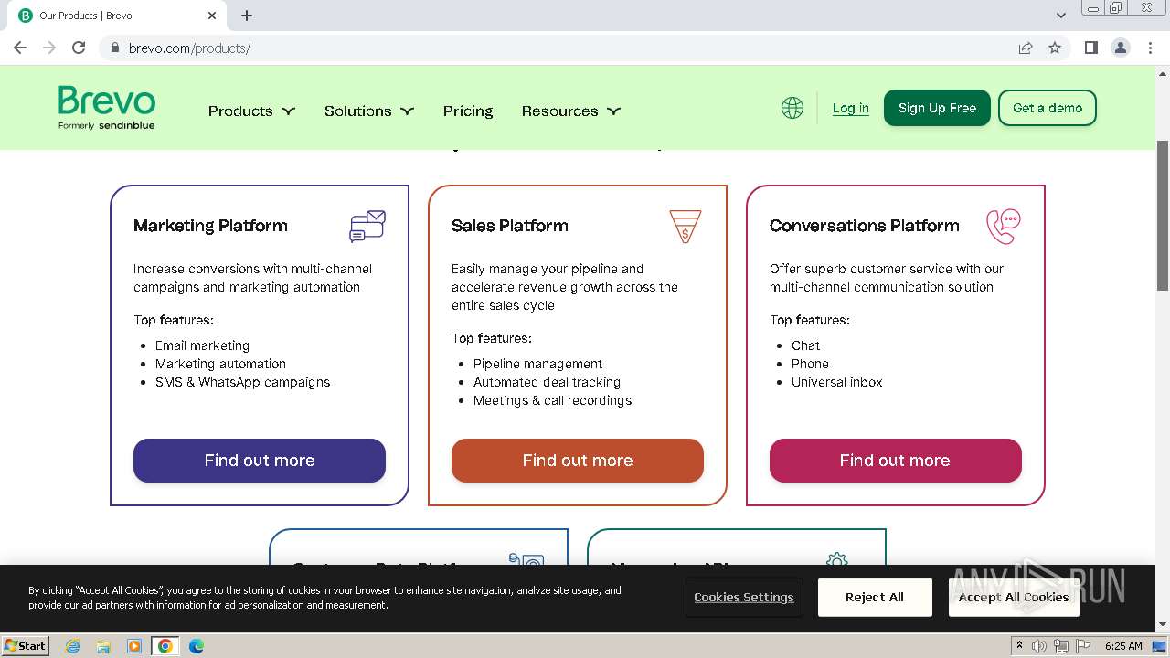This screenshot has width=1170, height=658.
Task: Click the language globe icon
Action: point(792,108)
